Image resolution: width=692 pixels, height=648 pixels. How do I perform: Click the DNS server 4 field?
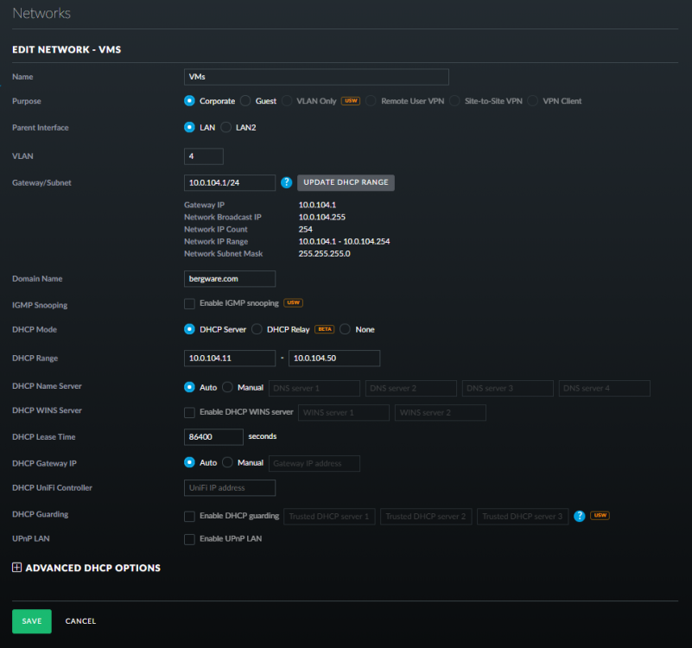[x=604, y=389]
